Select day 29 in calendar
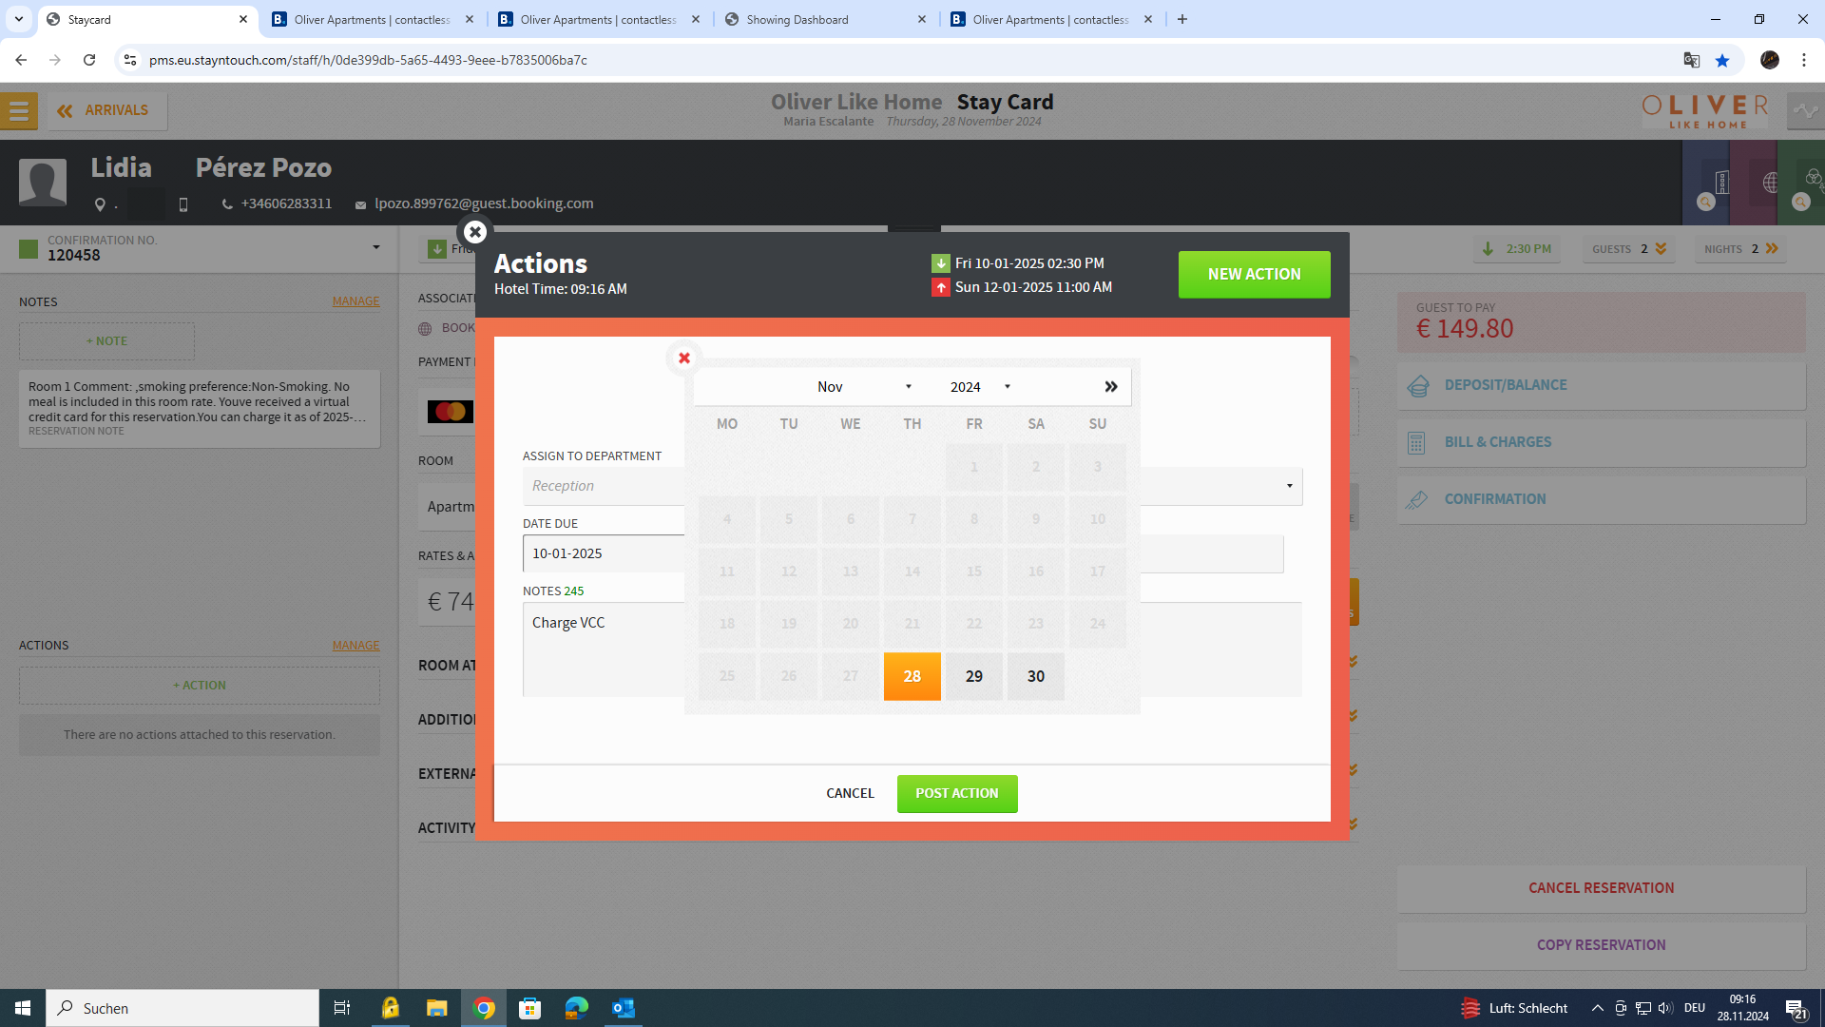 (x=973, y=676)
